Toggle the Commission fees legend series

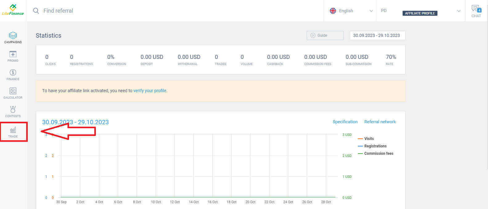pos(379,154)
